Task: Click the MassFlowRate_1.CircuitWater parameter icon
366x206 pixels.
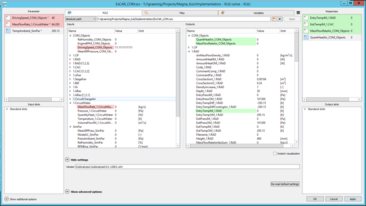Action: pyautogui.click(x=8, y=24)
